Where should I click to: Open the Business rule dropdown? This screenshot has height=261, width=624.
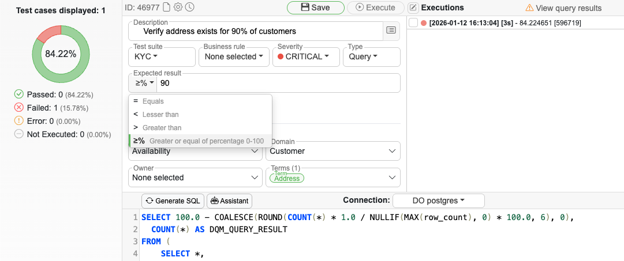coord(233,56)
